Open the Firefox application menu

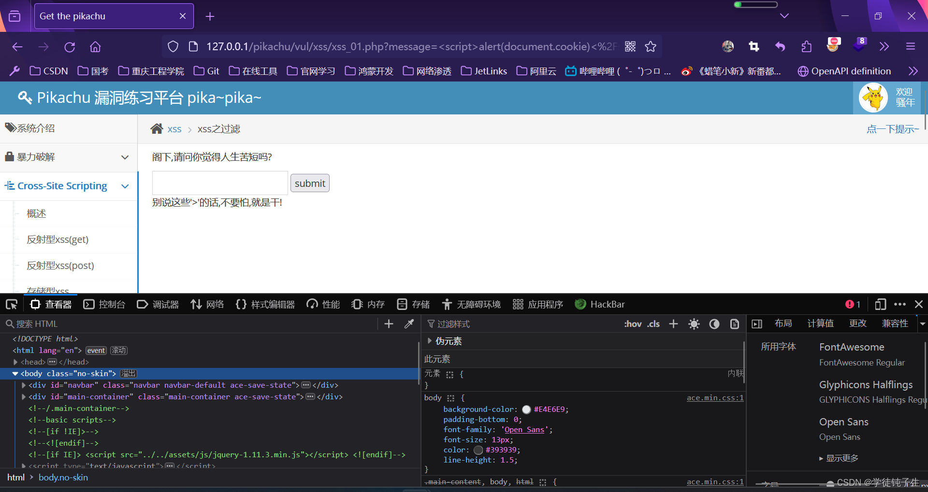(x=911, y=46)
